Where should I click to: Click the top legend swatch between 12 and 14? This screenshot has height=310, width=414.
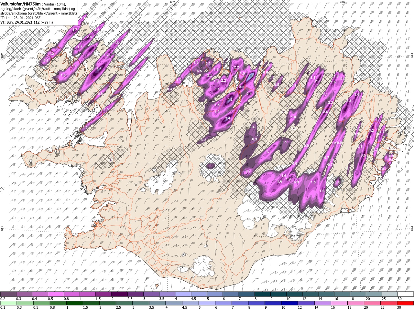310,294
